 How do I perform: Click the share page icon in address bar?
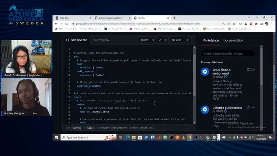click(x=229, y=24)
